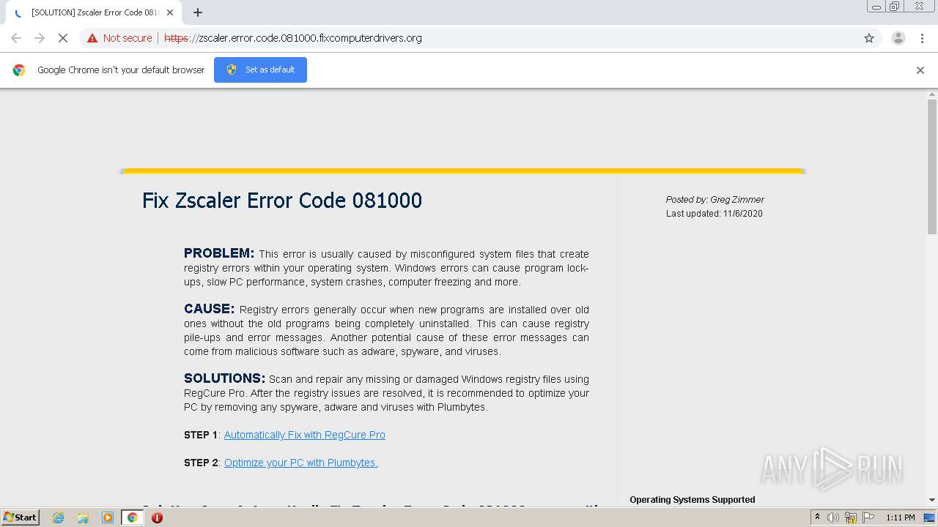Click the SOLUTIONS: label
This screenshot has width=938, height=527.
tap(225, 378)
